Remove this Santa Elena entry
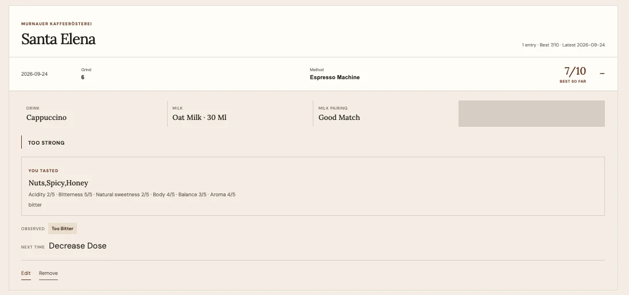 pyautogui.click(x=48, y=273)
